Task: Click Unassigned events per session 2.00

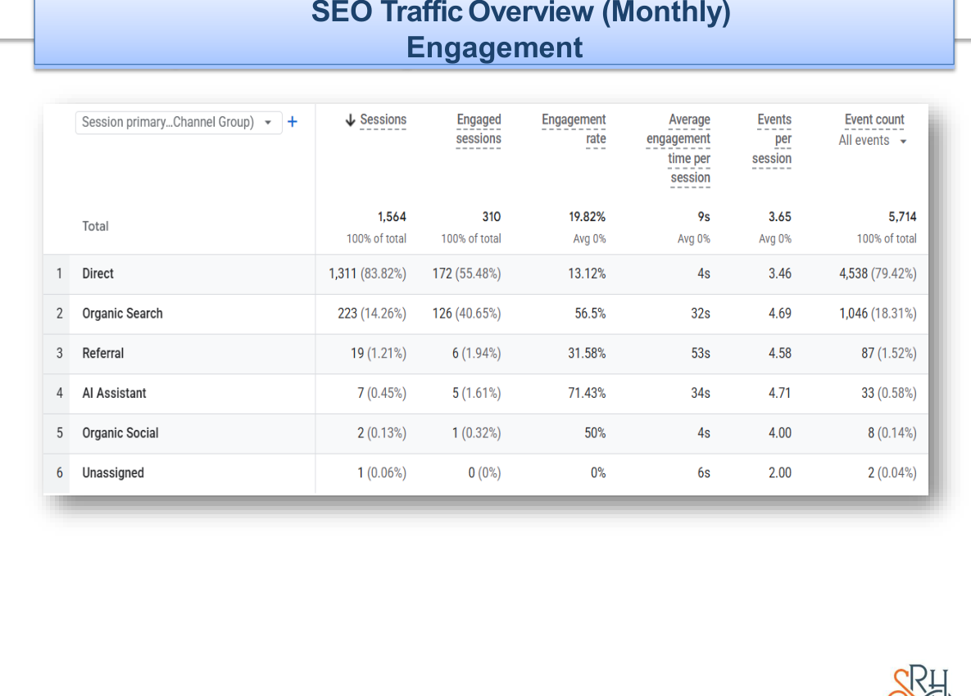Action: [779, 472]
